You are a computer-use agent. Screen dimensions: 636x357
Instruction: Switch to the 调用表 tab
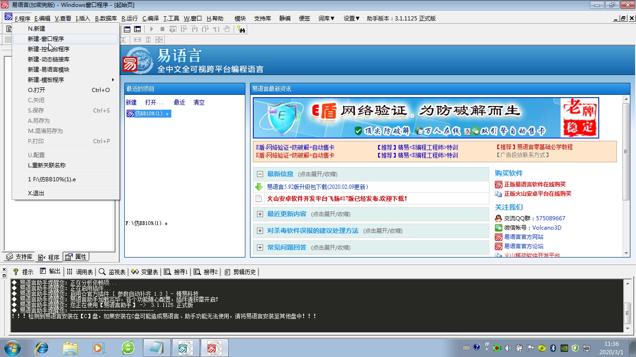point(80,272)
